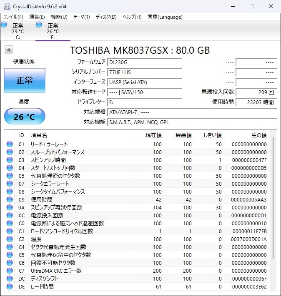281x296 pixels.
Task: Select drive C: status indicator circle
Action: [x=4, y=25]
